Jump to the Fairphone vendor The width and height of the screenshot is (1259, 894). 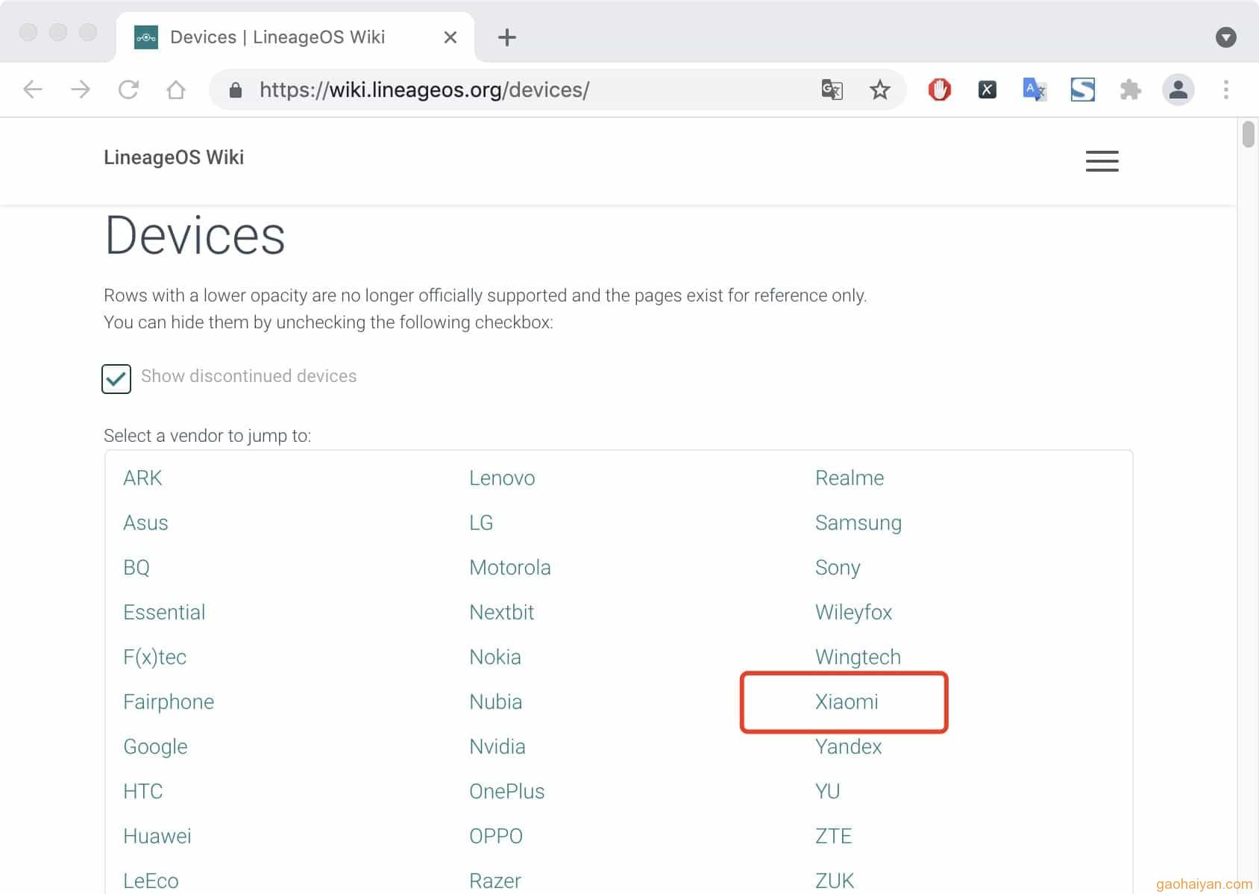pyautogui.click(x=169, y=701)
